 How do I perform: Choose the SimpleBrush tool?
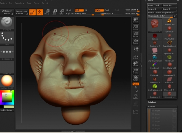(169, 22)
